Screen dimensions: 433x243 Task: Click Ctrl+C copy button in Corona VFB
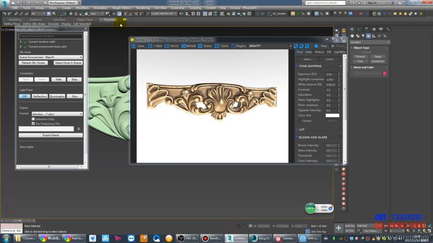[171, 46]
